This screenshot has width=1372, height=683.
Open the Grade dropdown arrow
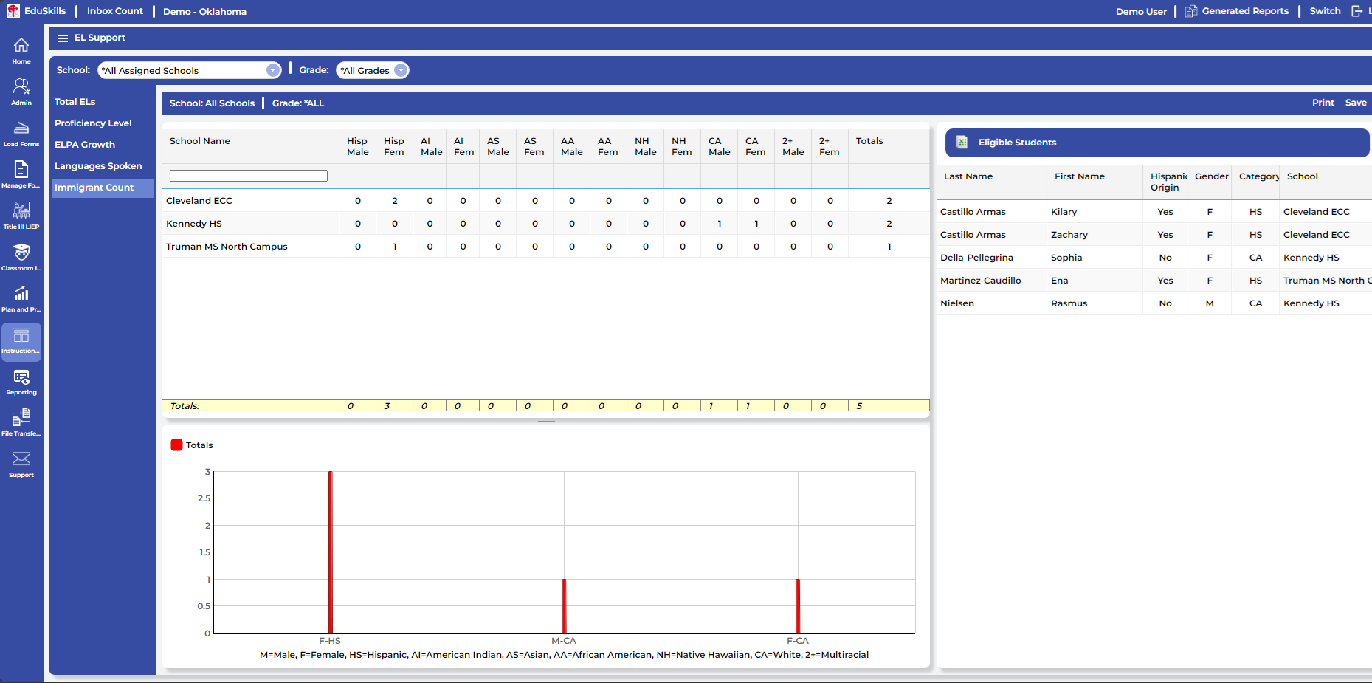(x=401, y=70)
